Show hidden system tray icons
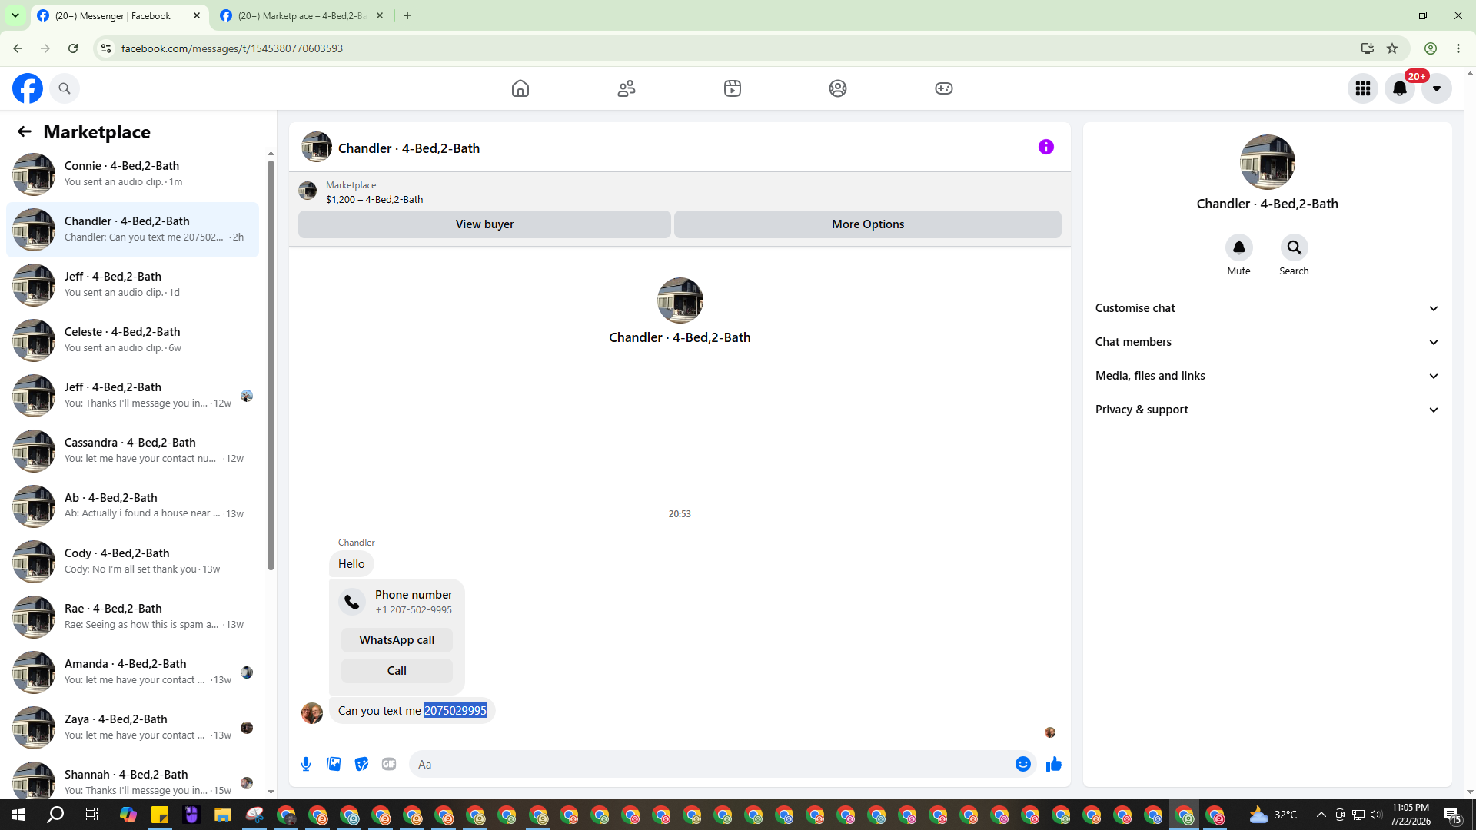 (1321, 815)
